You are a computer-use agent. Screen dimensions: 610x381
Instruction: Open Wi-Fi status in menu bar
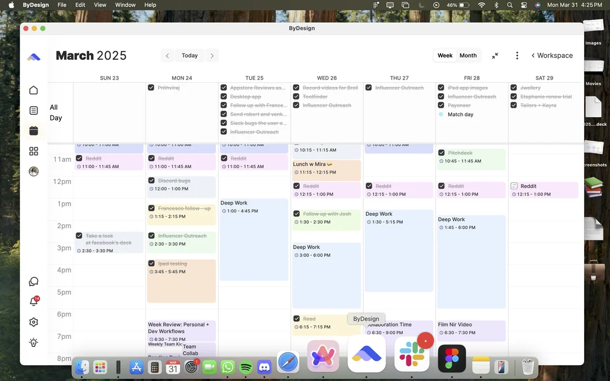(482, 5)
